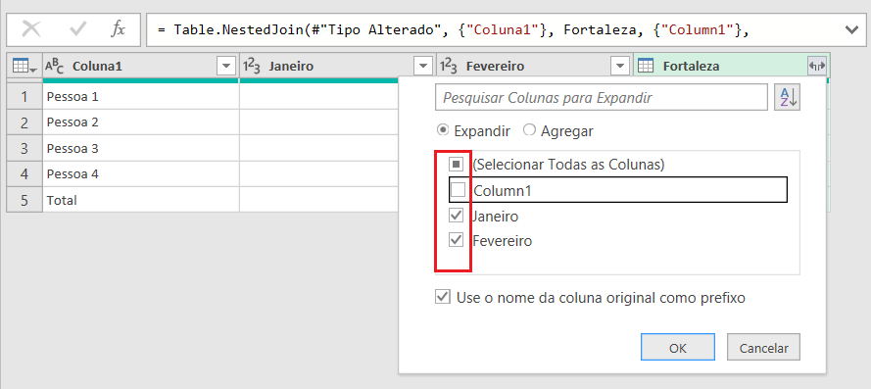871x389 pixels.
Task: Open the Janeiro column filter dropdown
Action: [423, 67]
